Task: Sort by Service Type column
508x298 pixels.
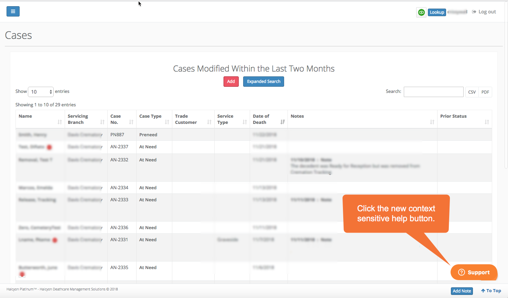Action: coord(231,119)
